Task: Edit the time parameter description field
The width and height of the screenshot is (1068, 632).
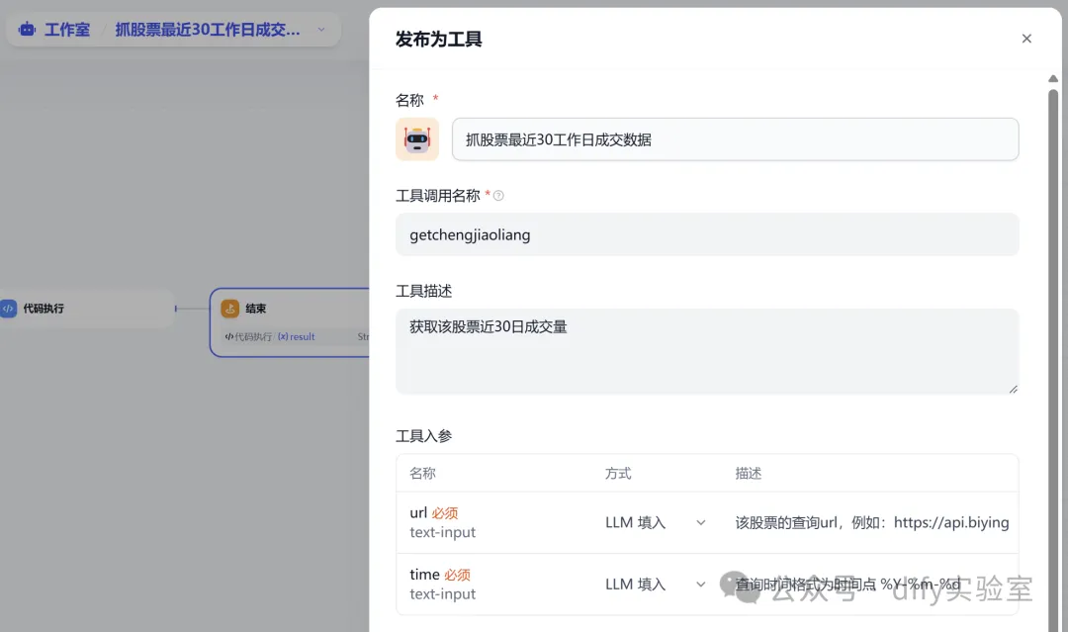Action: [x=872, y=584]
